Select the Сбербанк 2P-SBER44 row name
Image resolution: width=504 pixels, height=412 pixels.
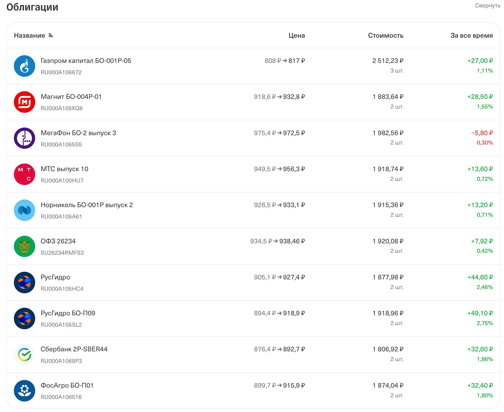tap(74, 349)
